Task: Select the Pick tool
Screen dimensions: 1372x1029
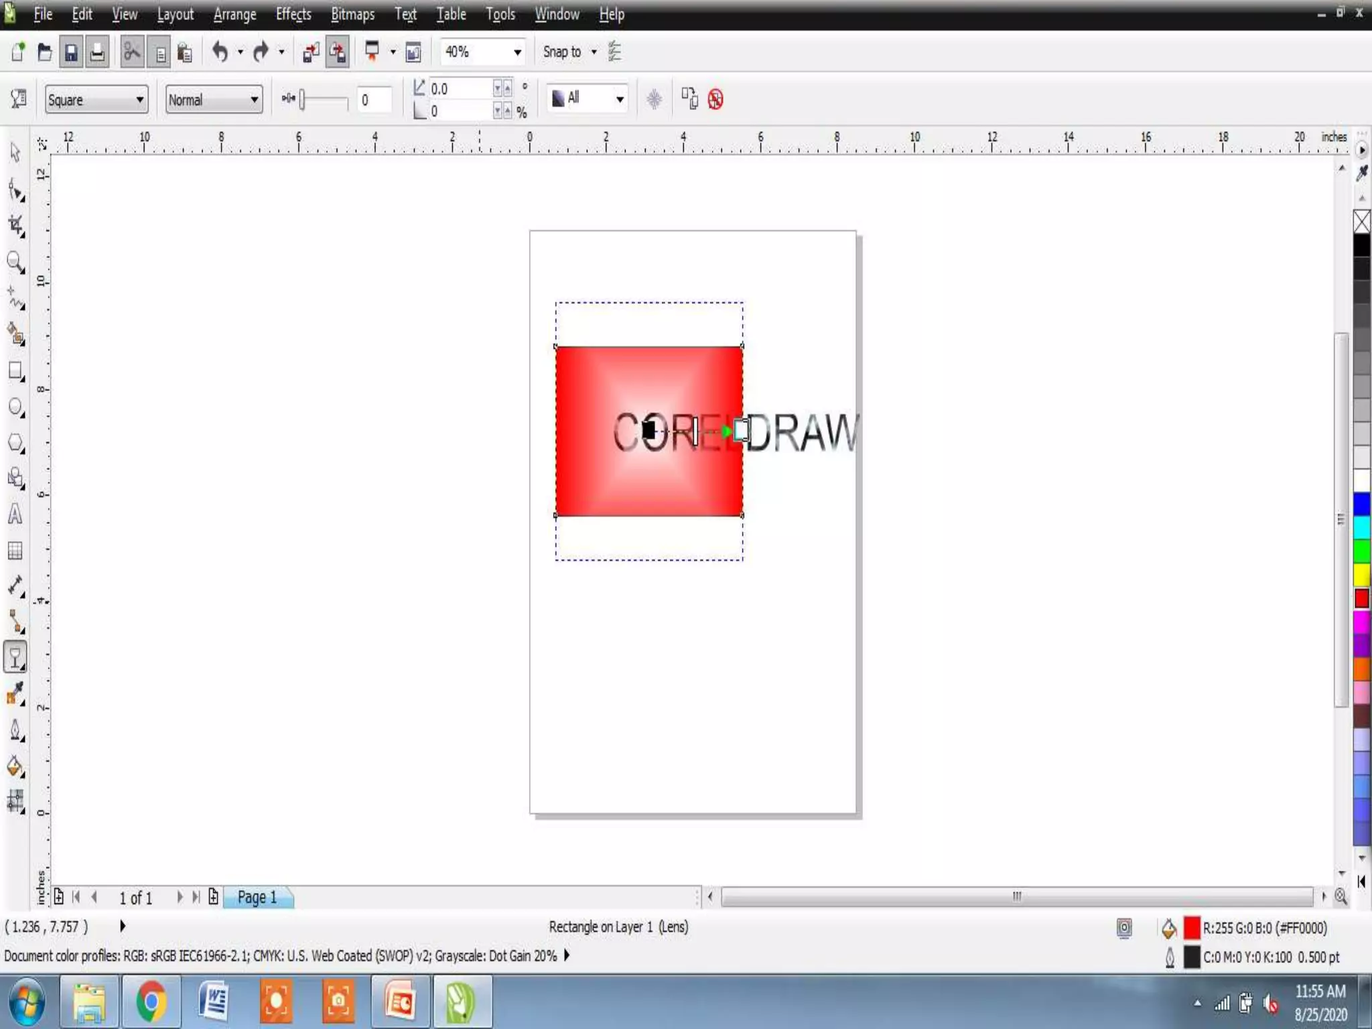Action: (15, 153)
